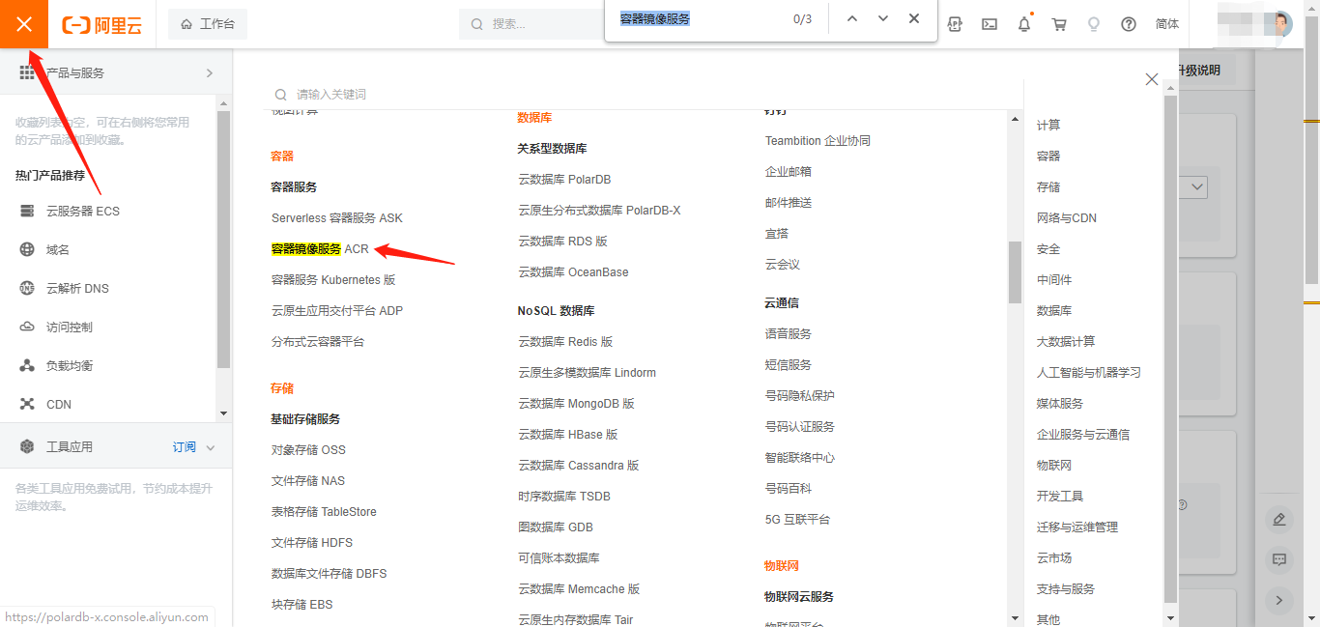
Task: Open 时序数据库 TSDB
Action: tap(564, 497)
